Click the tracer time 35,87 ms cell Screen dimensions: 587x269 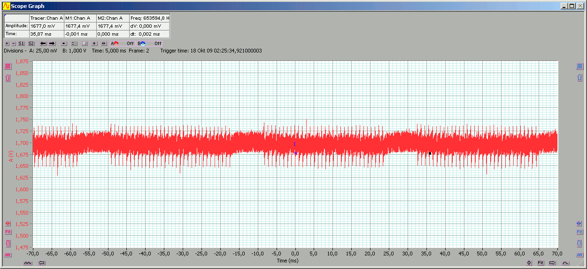tap(46, 34)
